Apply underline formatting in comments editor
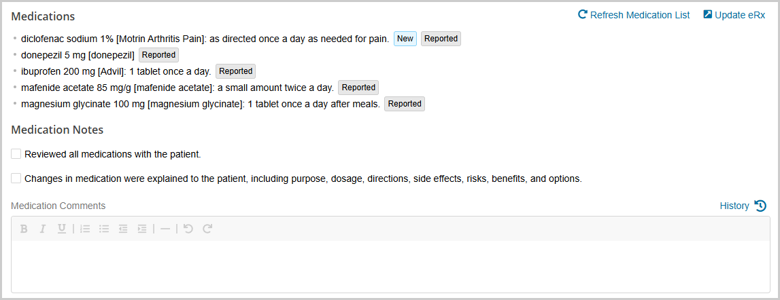Viewport: 780px width, 300px height. pos(61,229)
